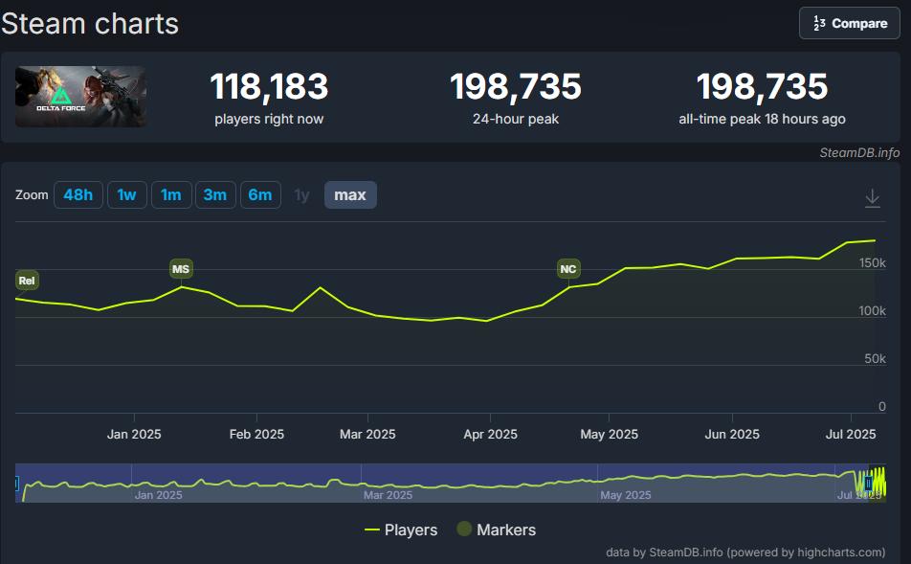Click the Mar 2025 label under the main chart
This screenshot has height=564, width=911.
[x=367, y=434]
